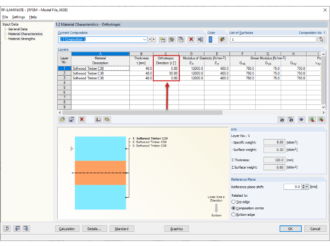Go to next composition arrow

coord(154,39)
